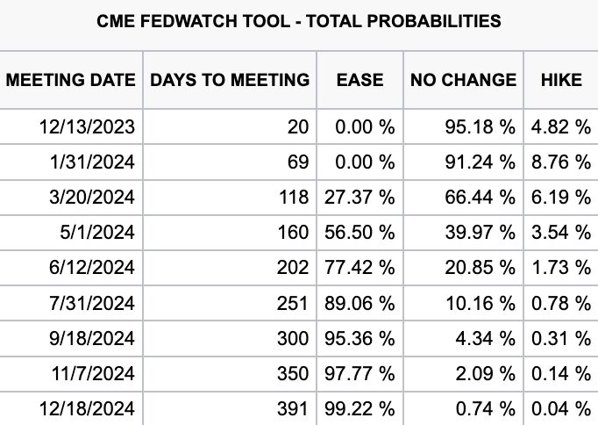Select the 6/12/2024 meeting date row
Image resolution: width=598 pixels, height=425 pixels.
(299, 267)
